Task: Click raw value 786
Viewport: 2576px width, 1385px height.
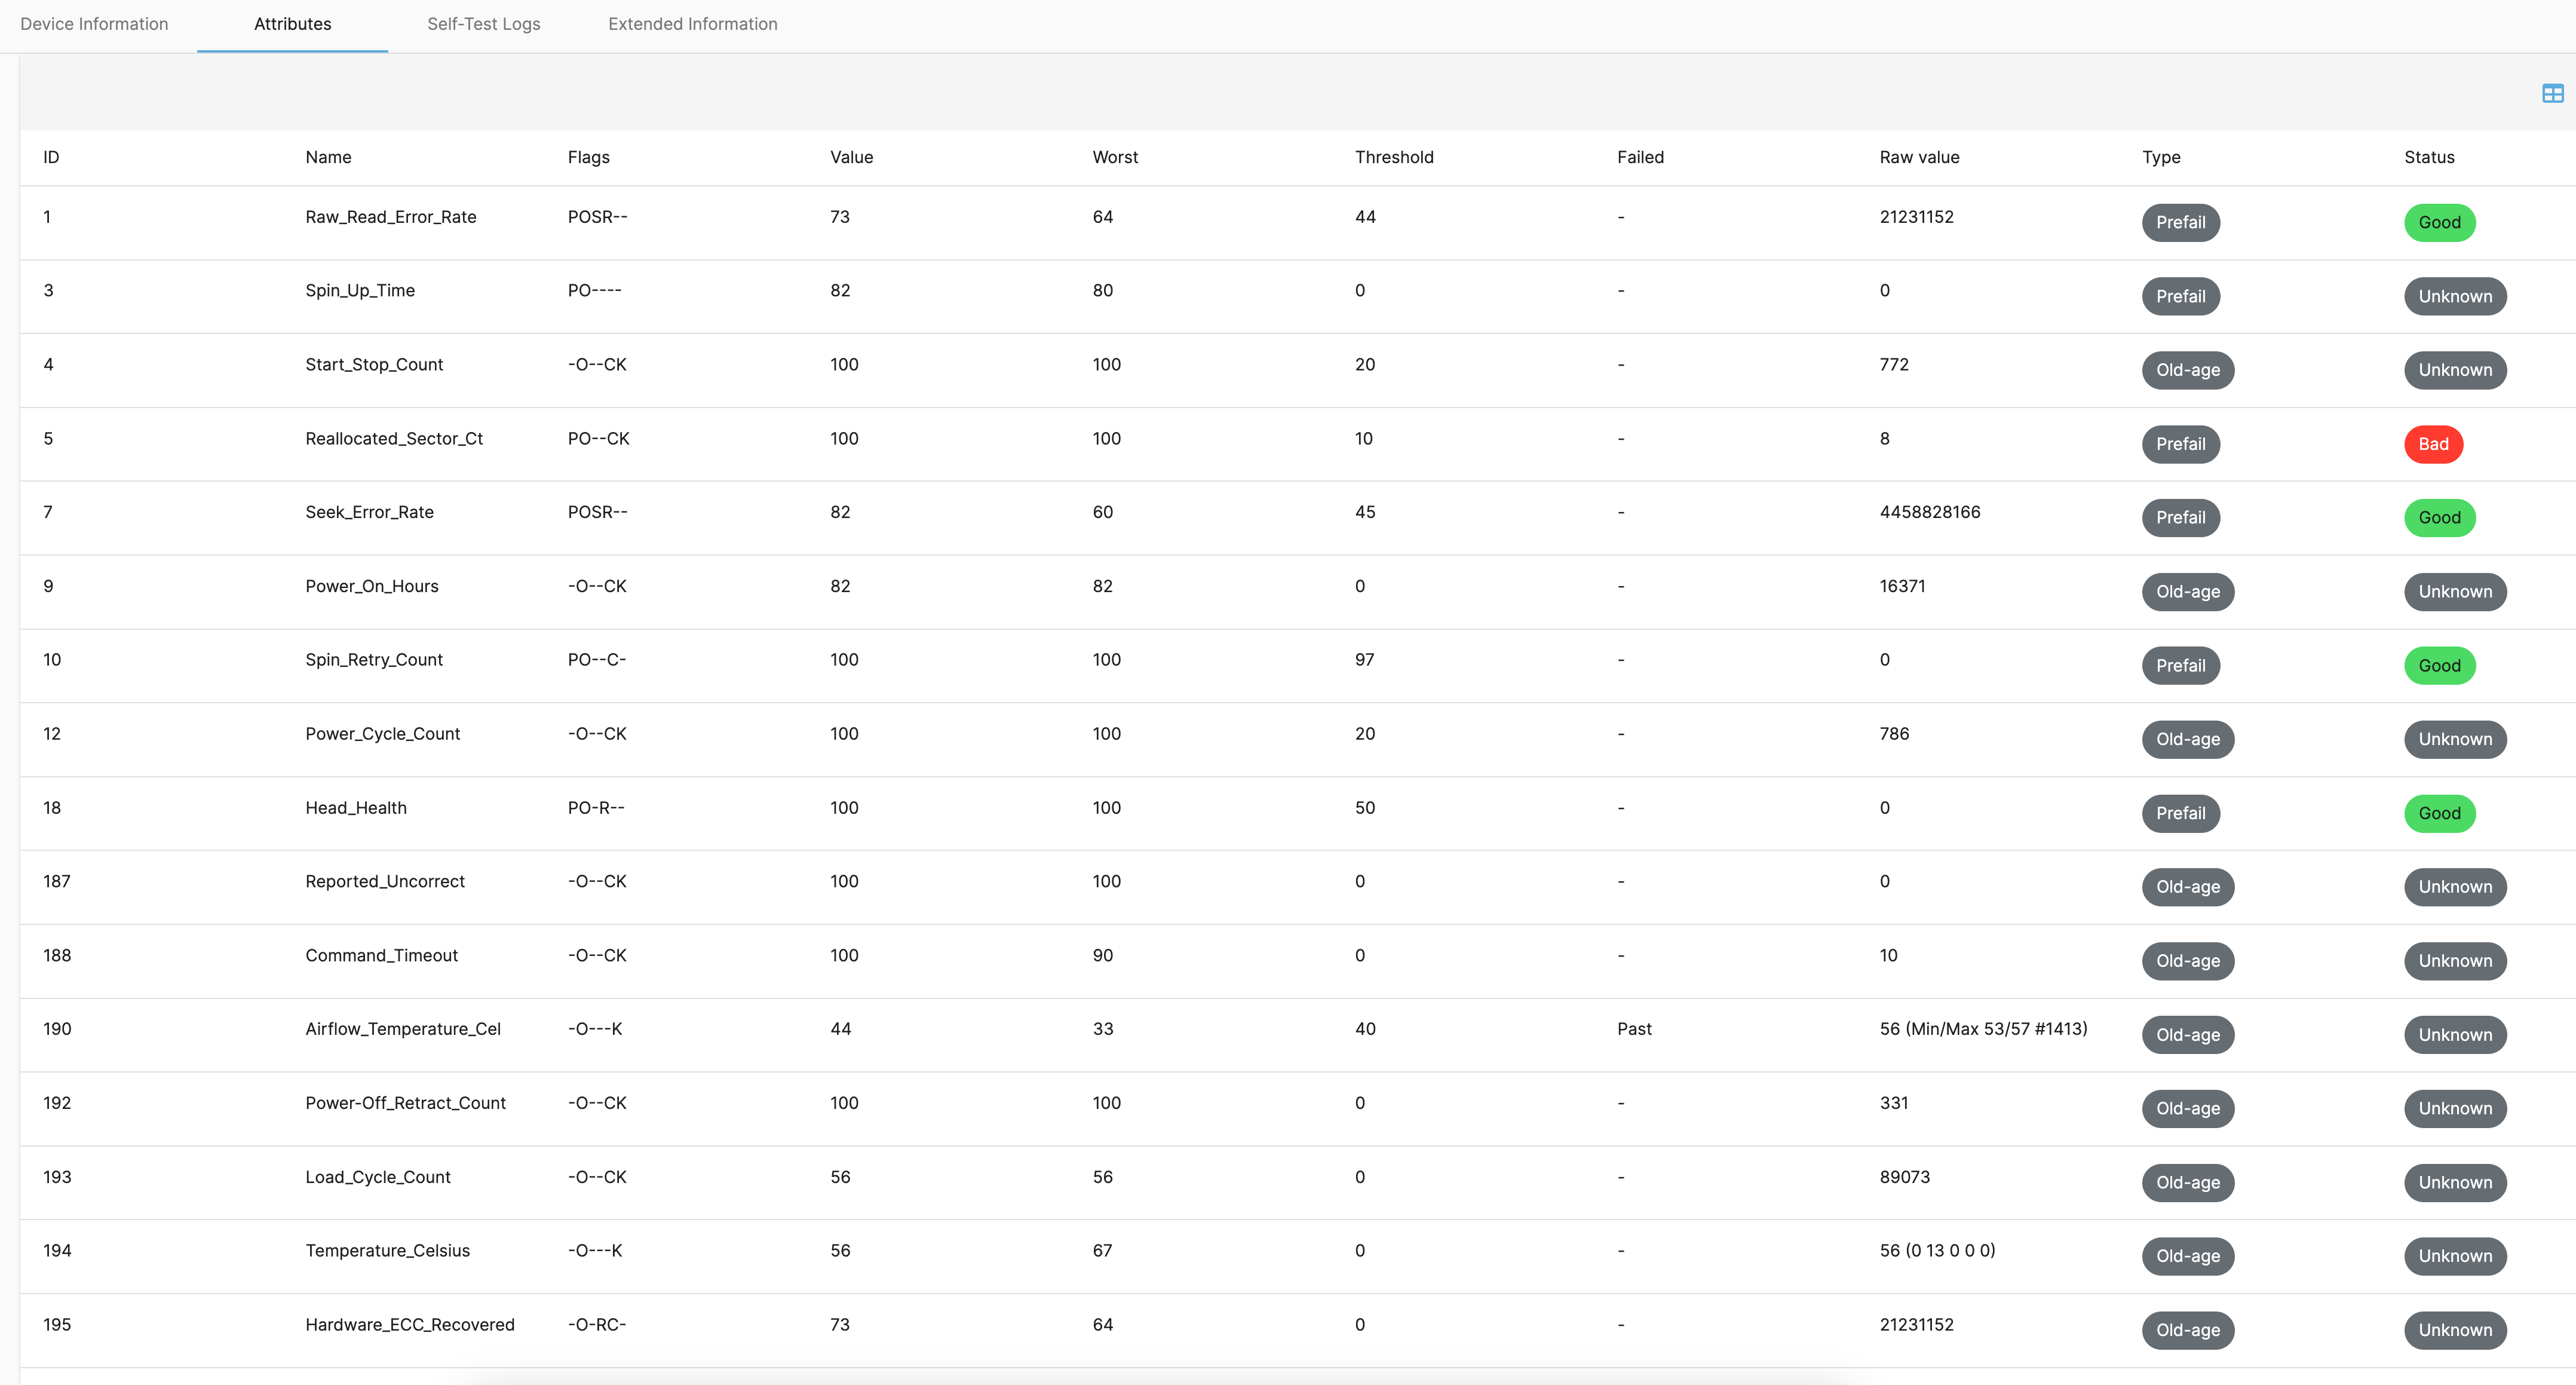Action: [1894, 733]
